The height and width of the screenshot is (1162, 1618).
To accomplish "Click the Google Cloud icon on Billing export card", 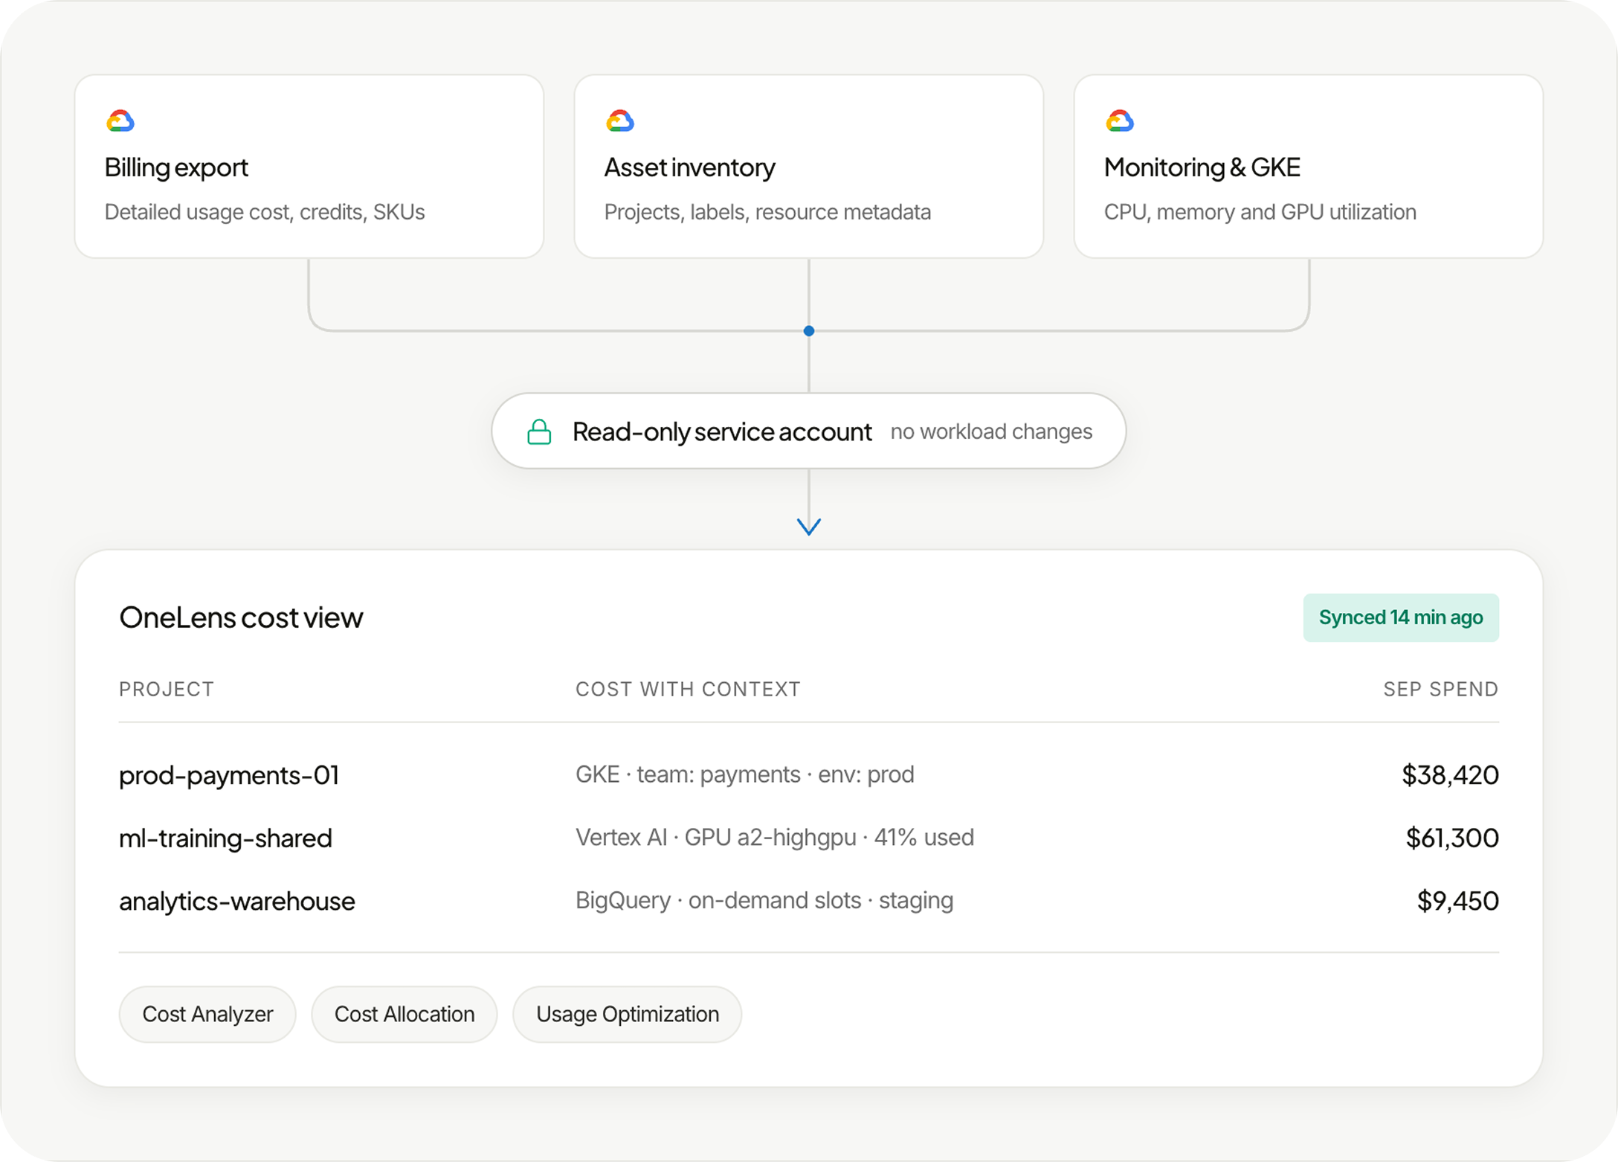I will tap(120, 121).
